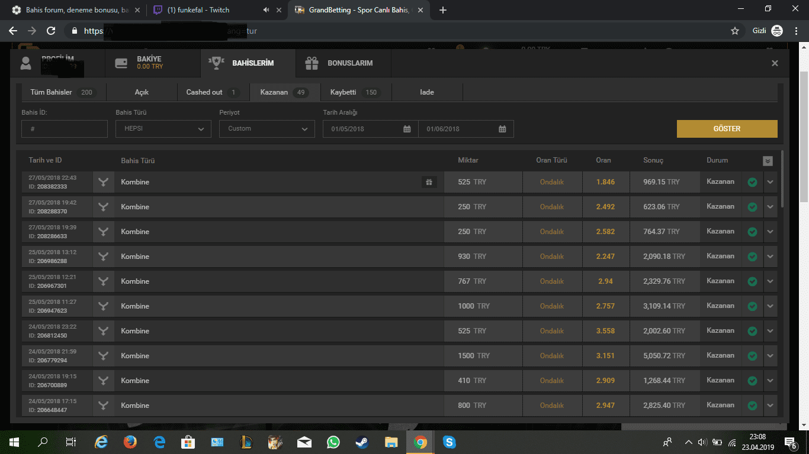Open a new browser tab
Screen dimensions: 809x454
click(x=443, y=10)
